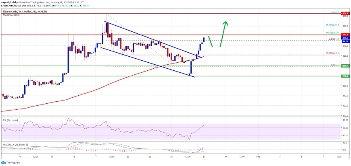The image size is (351, 166).
Task: Click the blue 356.5 current price label
Action: click(x=345, y=38)
